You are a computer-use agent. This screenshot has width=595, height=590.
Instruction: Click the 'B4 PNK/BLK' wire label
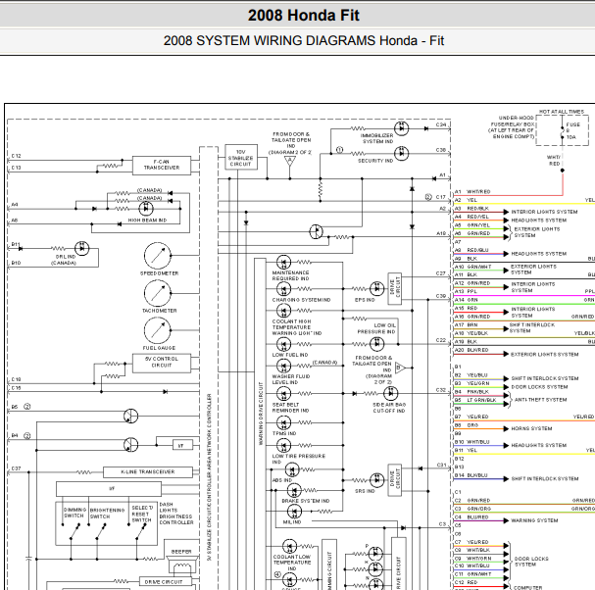click(472, 392)
